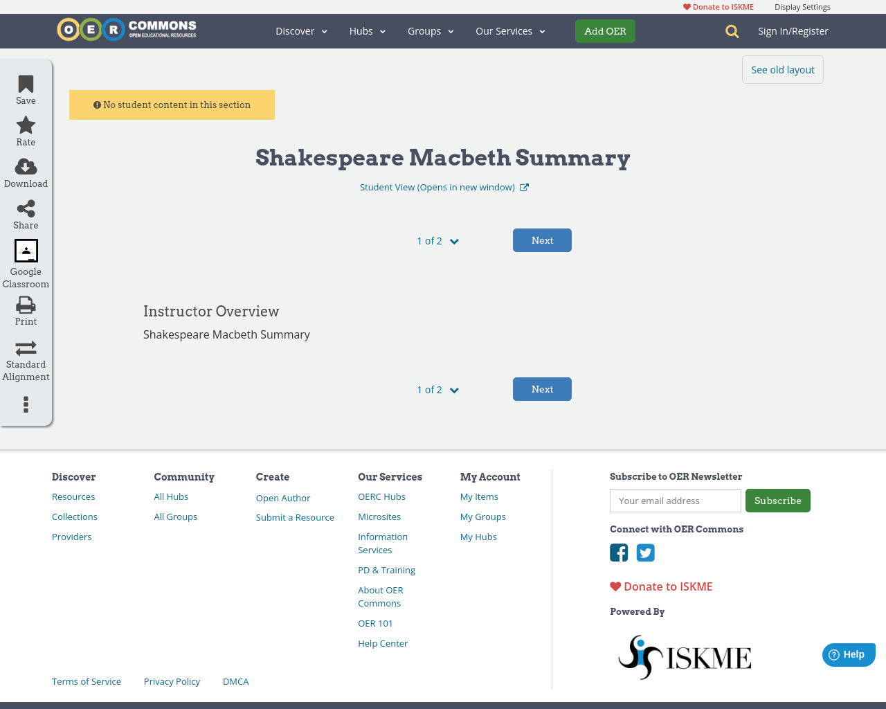886x709 pixels.
Task: Click the Next button below Instructor Overview
Action: point(542,388)
